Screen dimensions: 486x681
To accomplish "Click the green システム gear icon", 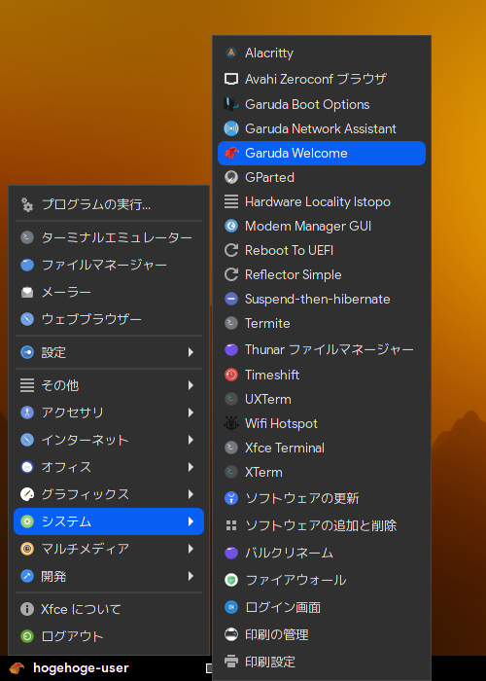I will click(x=27, y=521).
